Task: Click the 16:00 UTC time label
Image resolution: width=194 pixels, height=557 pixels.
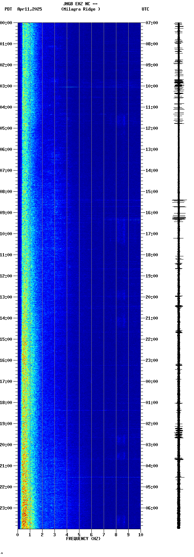Action: (152, 213)
